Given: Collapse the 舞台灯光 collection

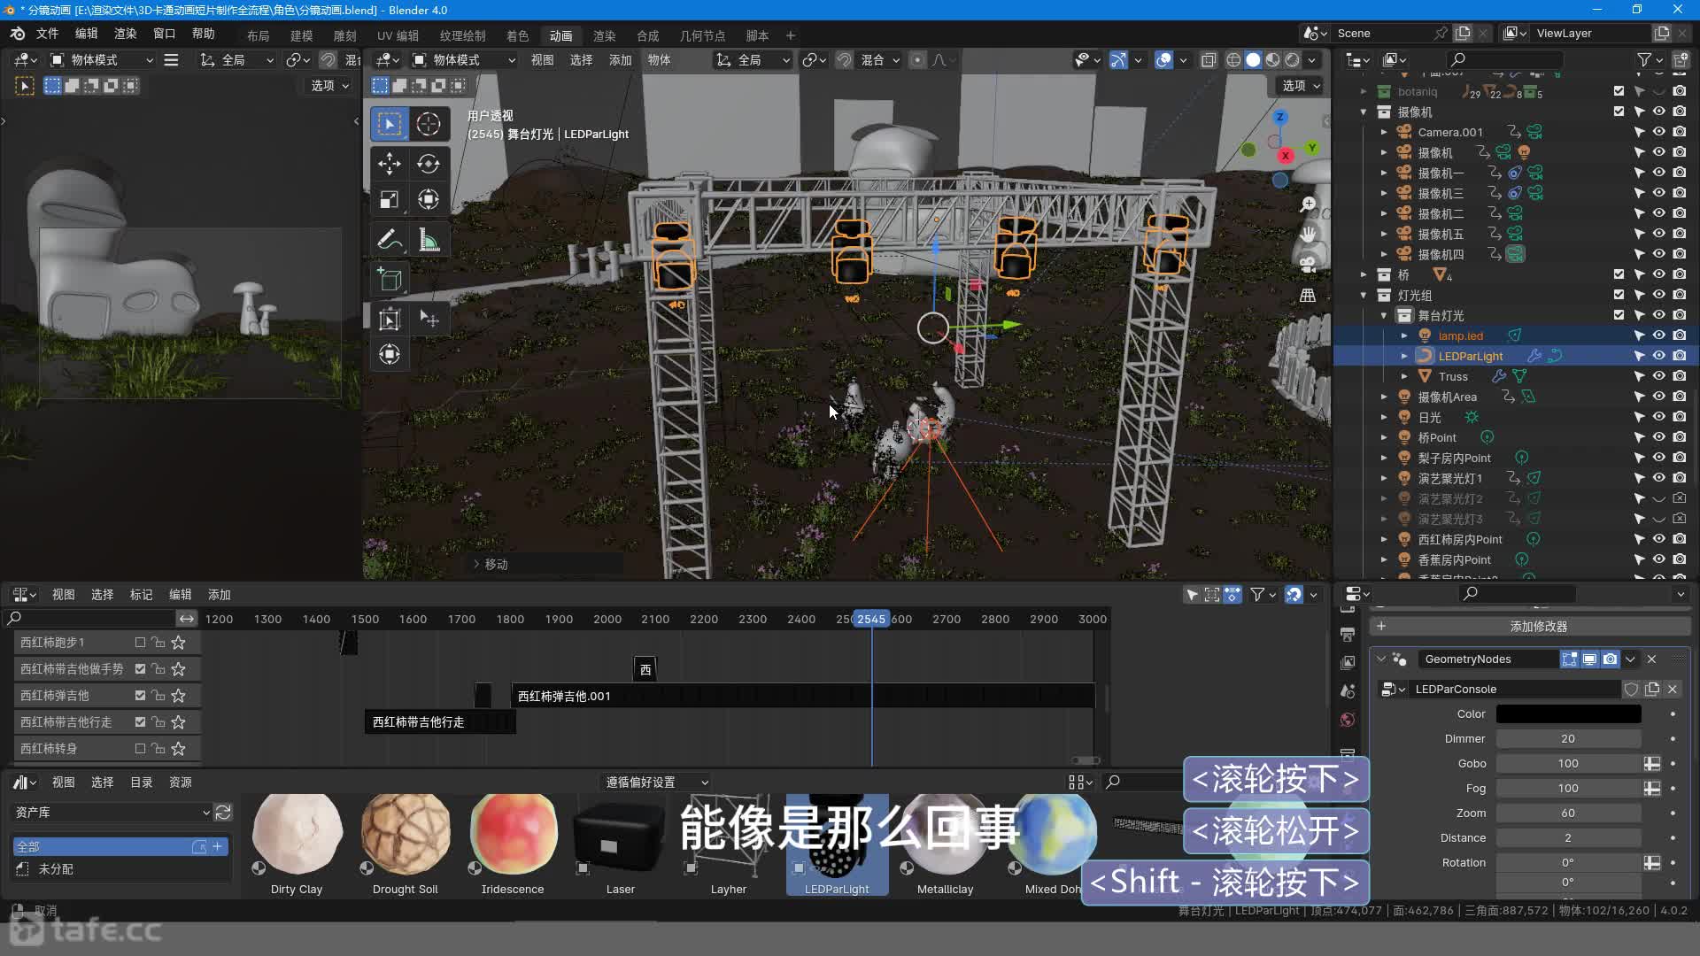Looking at the screenshot, I should 1384,315.
